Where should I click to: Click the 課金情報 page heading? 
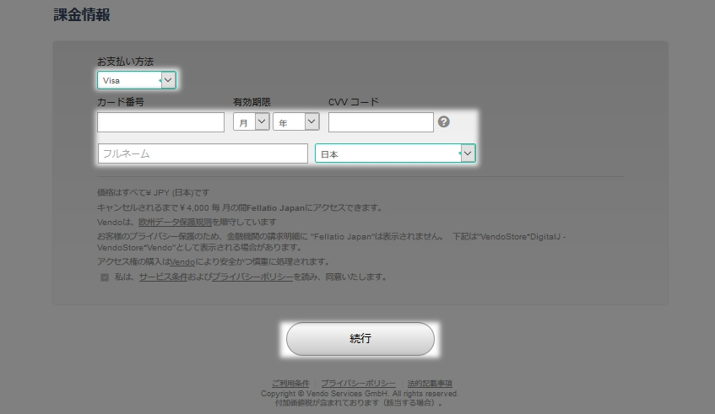point(82,15)
